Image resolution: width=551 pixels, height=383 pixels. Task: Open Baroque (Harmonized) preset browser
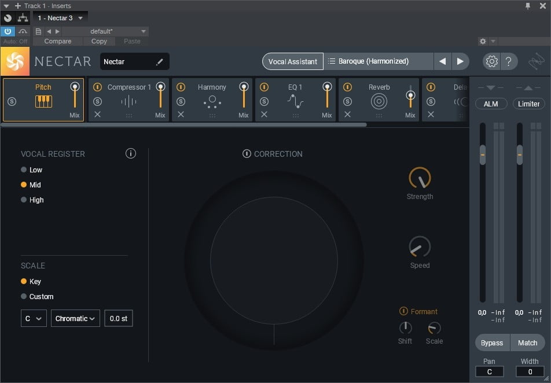(379, 61)
